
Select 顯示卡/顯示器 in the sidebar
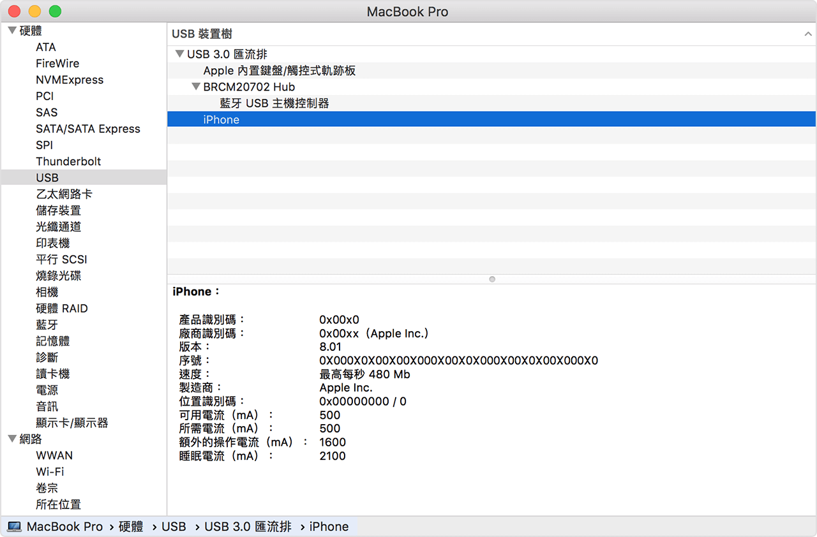(72, 423)
